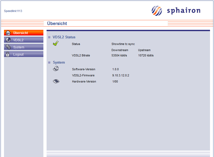Open the System menu entry label

19,47
